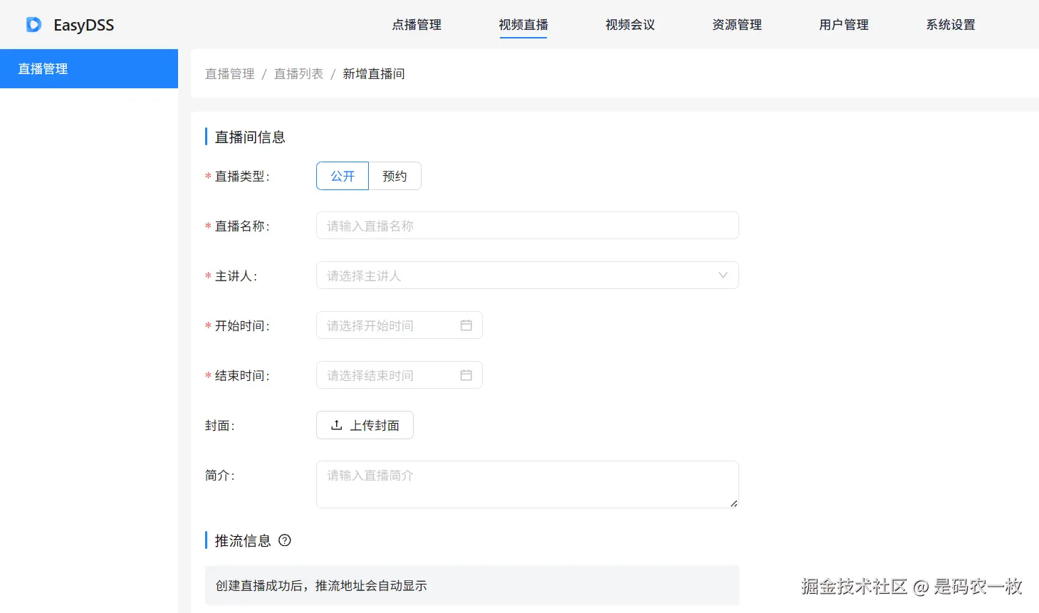Open the 视频会议 menu
This screenshot has height=613, width=1039.
(x=630, y=25)
